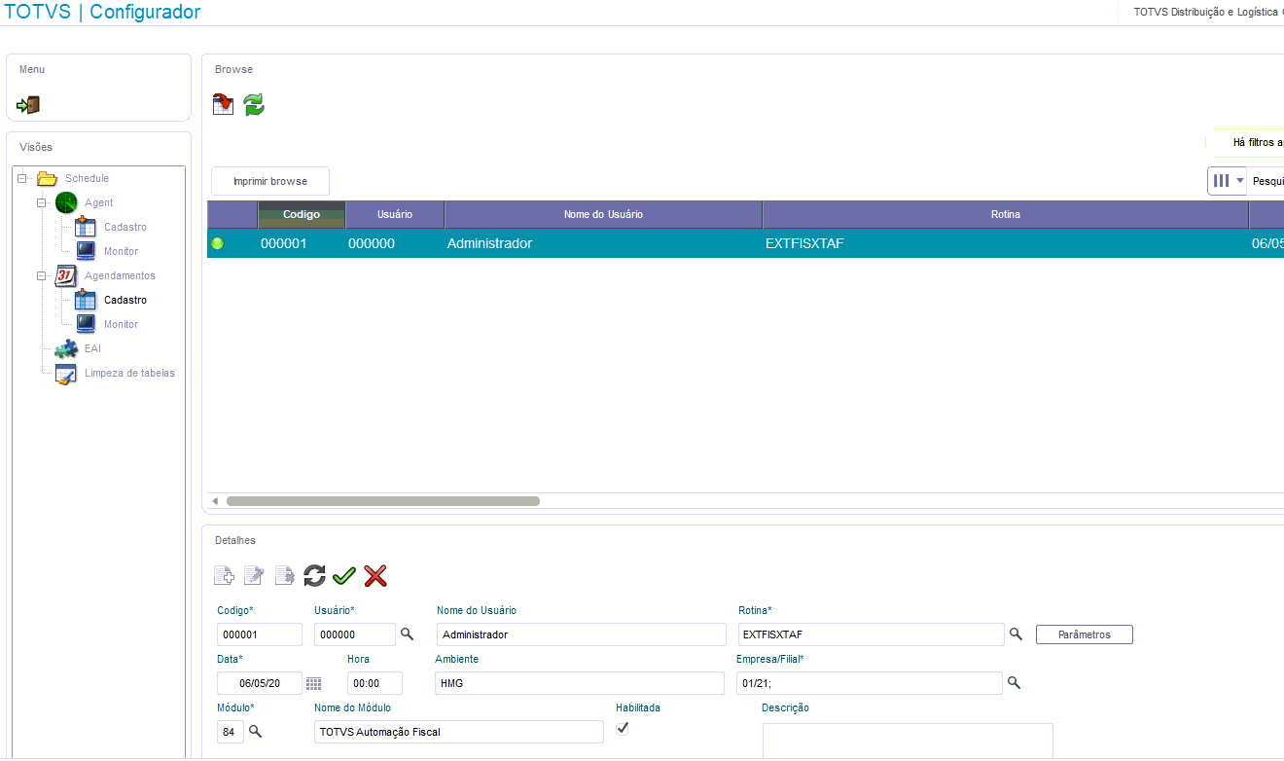
Task: Click the browse horizontal scrollbar thumb
Action: point(383,501)
